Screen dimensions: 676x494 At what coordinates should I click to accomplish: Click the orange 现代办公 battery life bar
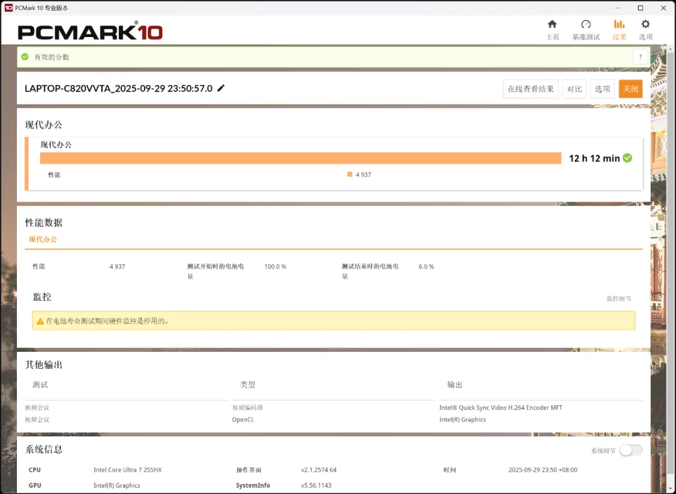click(300, 158)
